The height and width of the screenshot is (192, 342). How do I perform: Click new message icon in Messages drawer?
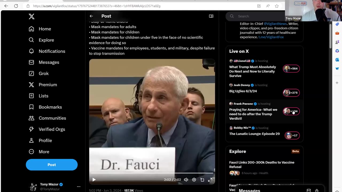click(309, 190)
